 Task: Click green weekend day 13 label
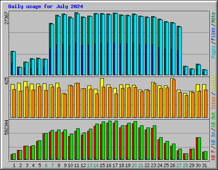click(x=89, y=165)
